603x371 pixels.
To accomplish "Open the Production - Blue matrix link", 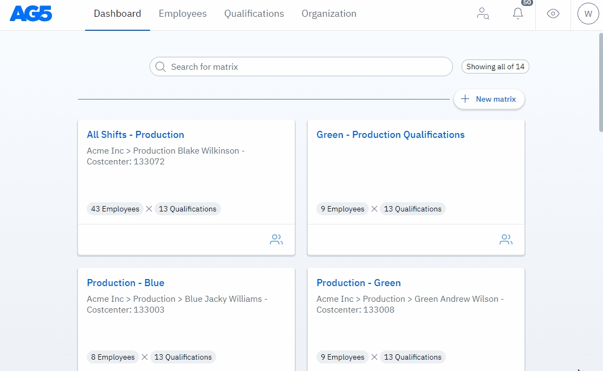I will click(126, 283).
